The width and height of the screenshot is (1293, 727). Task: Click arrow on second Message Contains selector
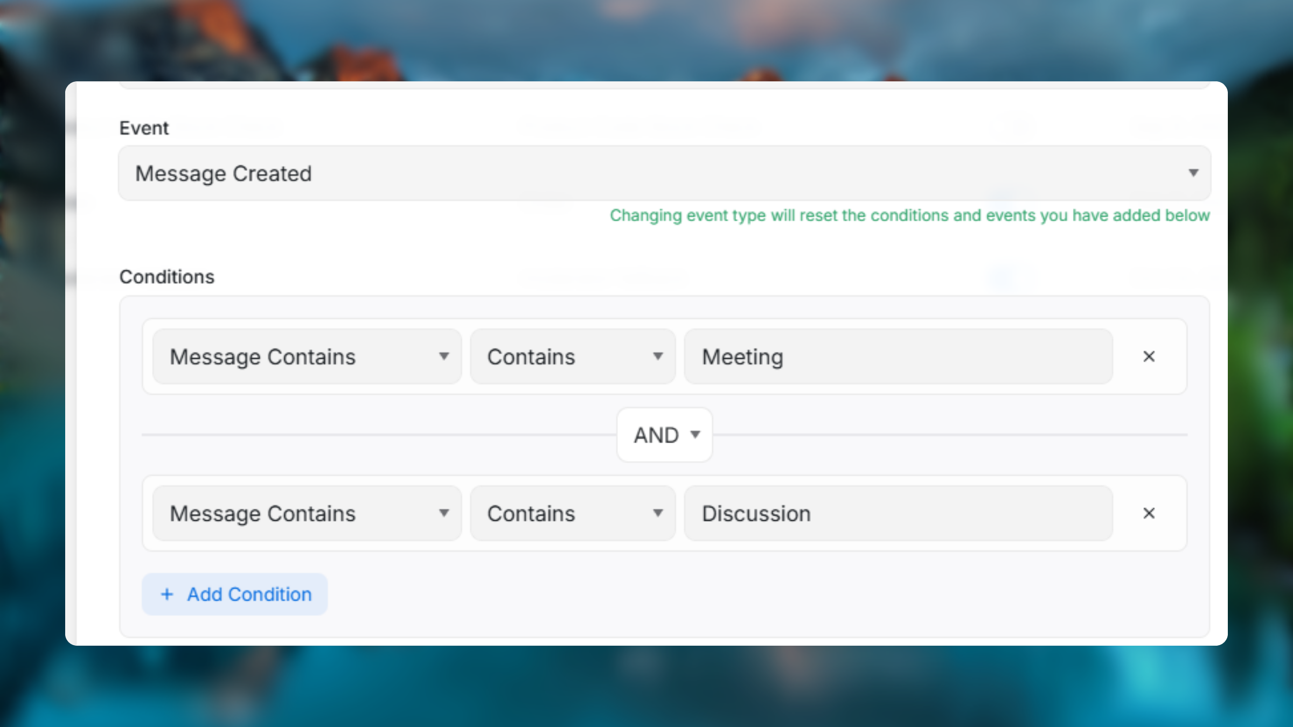point(444,513)
